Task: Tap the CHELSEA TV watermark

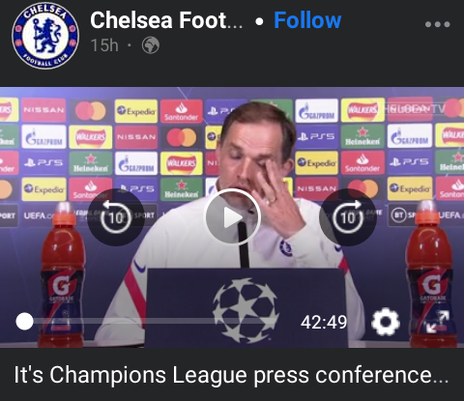Action: [x=414, y=109]
